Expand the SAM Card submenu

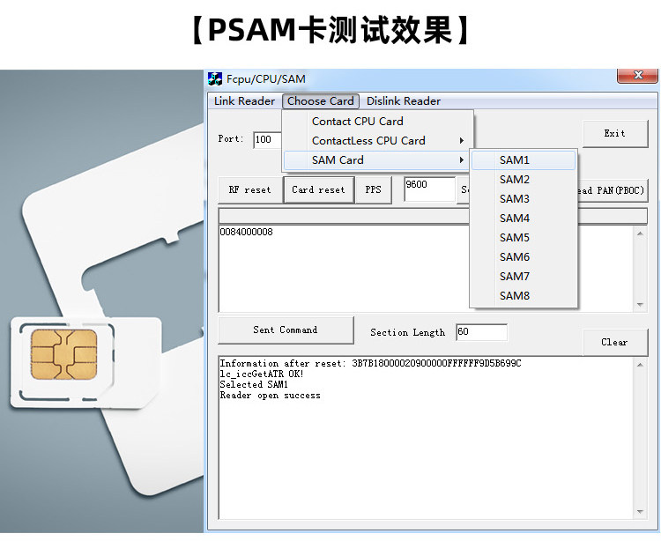378,160
